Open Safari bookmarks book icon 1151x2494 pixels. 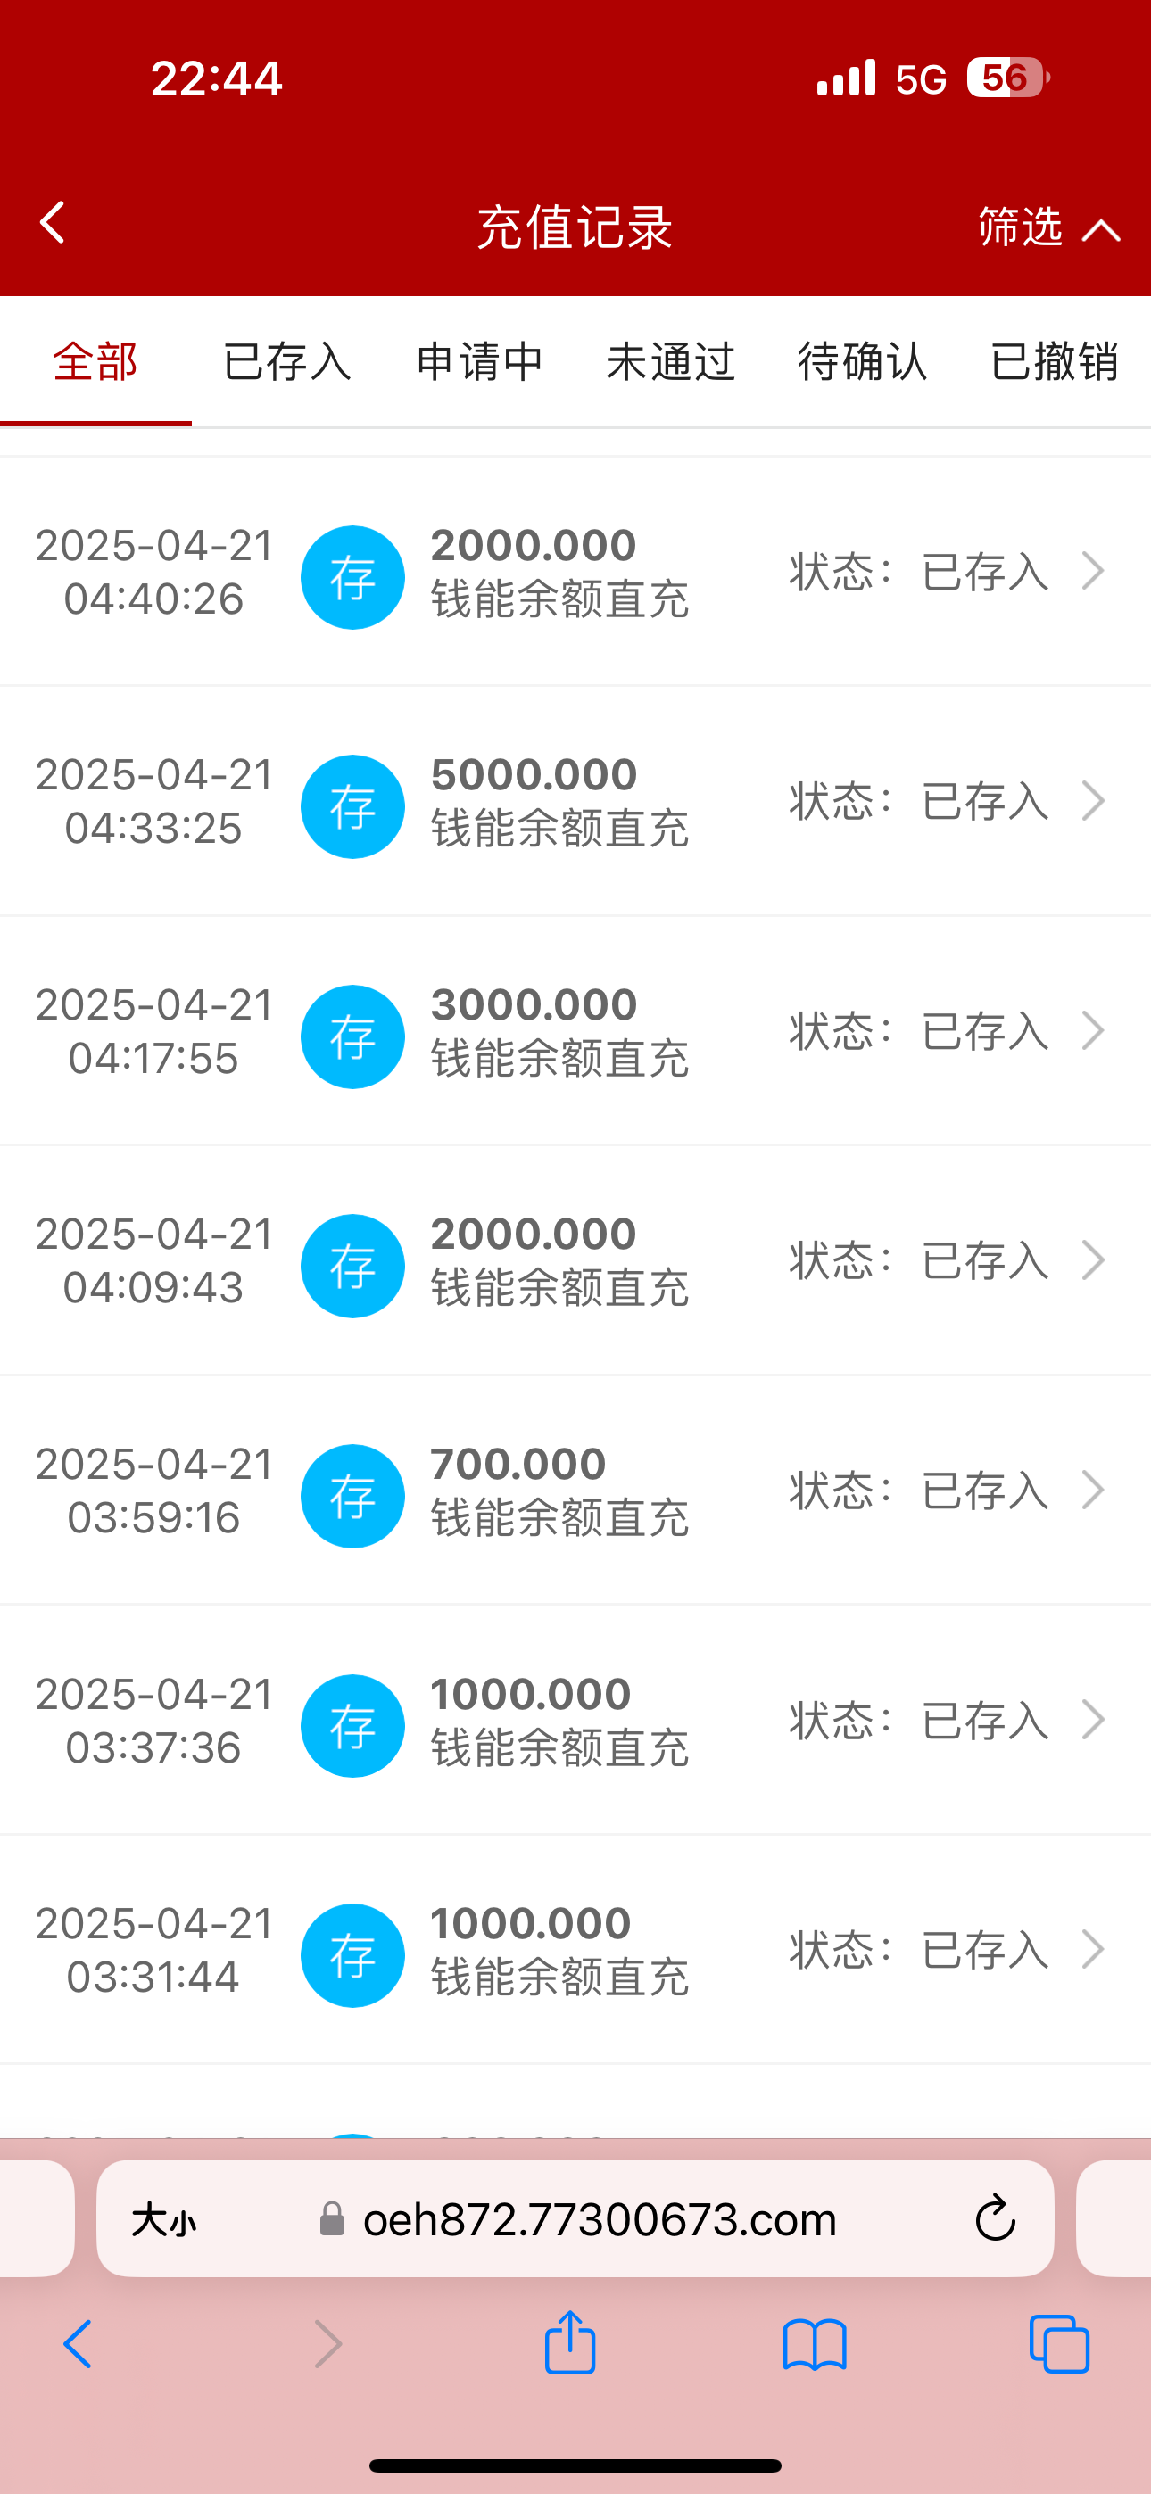(814, 2345)
